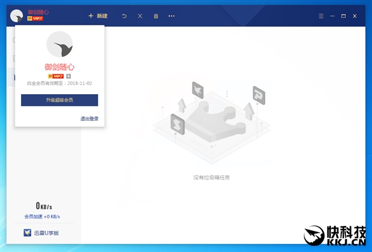The image size is (372, 252).
Task: Click the 迅雷U享版 bird logo icon
Action: click(x=27, y=233)
